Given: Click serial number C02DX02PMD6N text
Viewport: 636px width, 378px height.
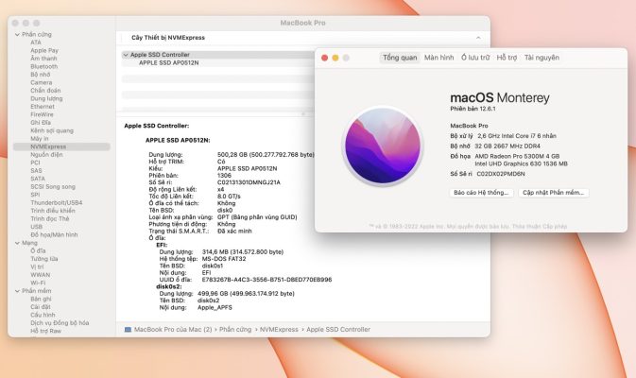Looking at the screenshot, I should [x=501, y=174].
